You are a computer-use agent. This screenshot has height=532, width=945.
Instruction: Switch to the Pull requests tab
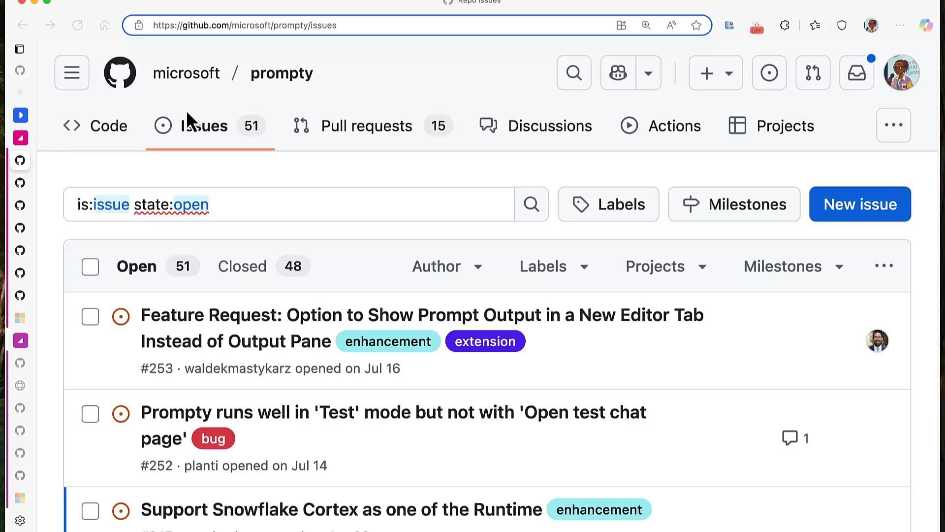pos(366,126)
